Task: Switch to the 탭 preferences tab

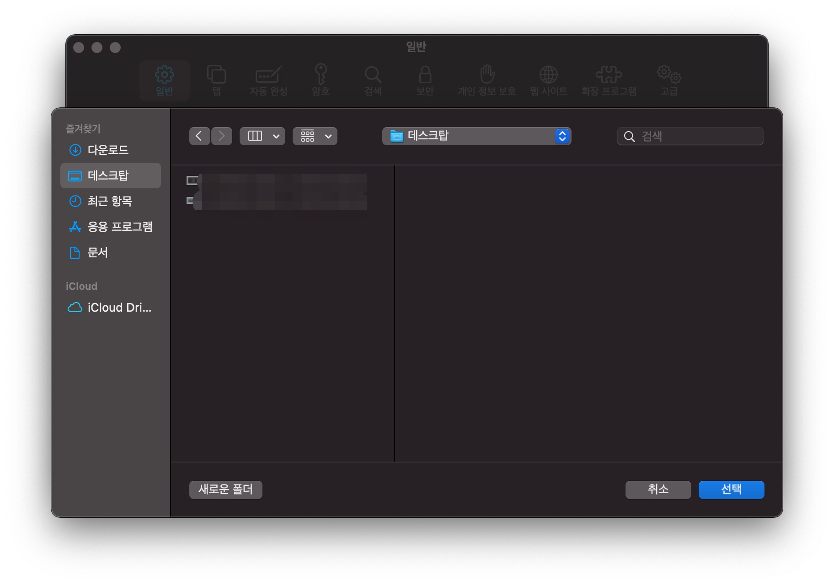Action: [216, 80]
